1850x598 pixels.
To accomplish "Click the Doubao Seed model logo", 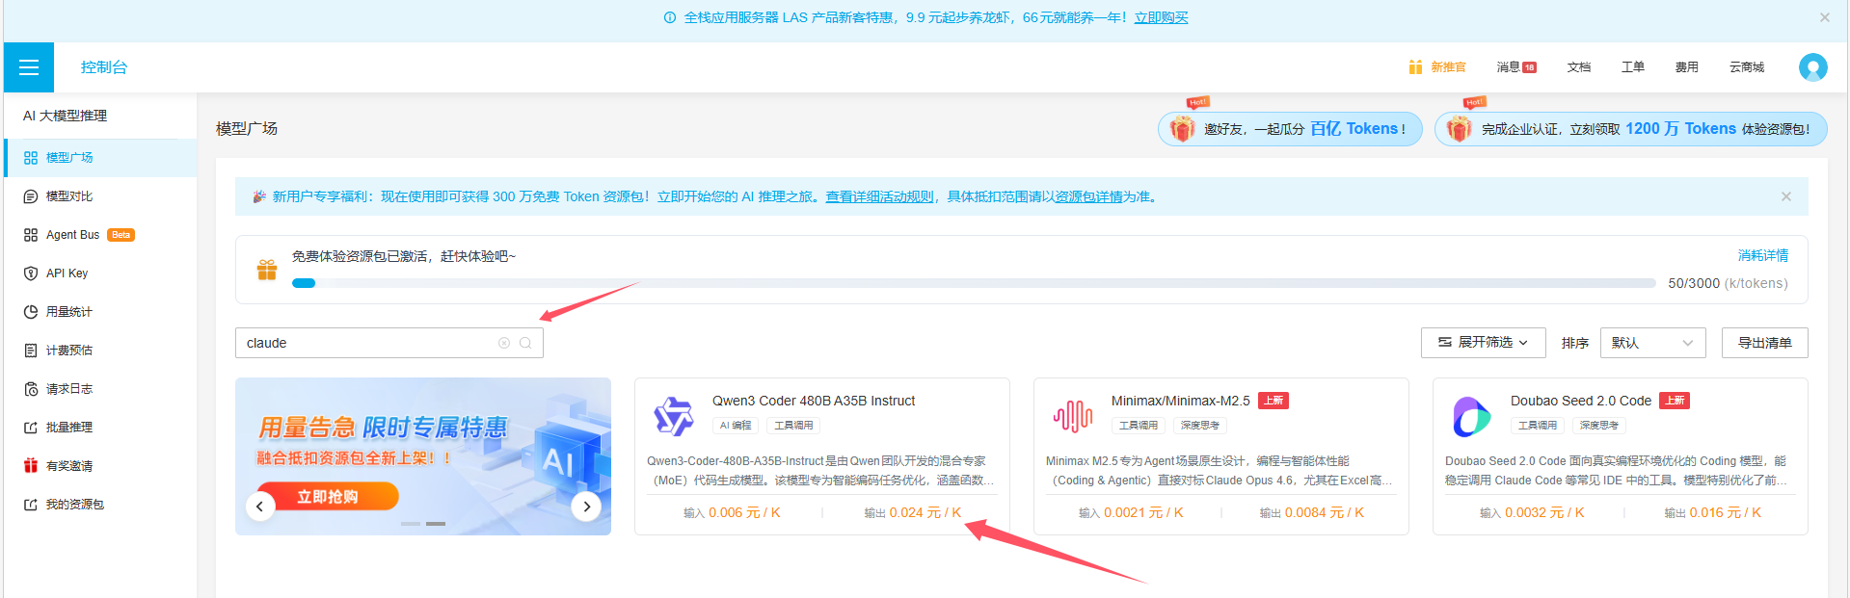I will tap(1472, 416).
